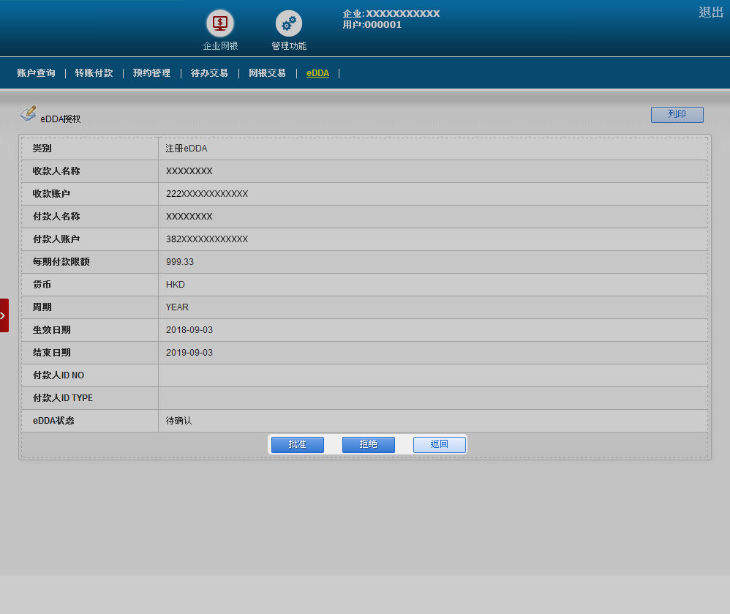
Task: Click the 收款人名称 XXXXXXXX value
Action: point(189,171)
